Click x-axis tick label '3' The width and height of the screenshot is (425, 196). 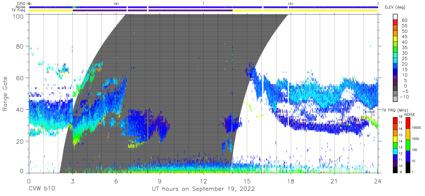point(72,180)
